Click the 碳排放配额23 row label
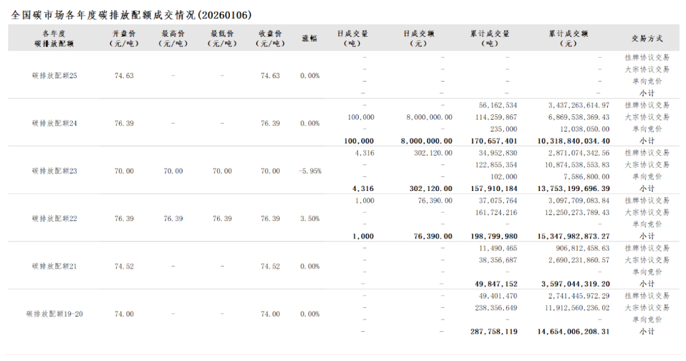This screenshot has width=686, height=361. (x=54, y=171)
